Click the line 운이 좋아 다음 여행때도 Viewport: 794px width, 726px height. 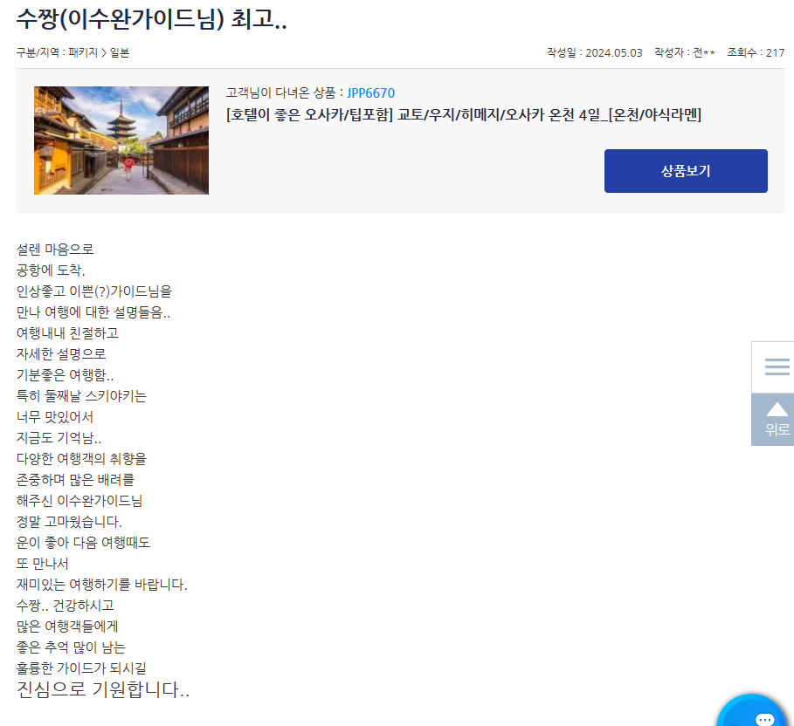point(83,543)
